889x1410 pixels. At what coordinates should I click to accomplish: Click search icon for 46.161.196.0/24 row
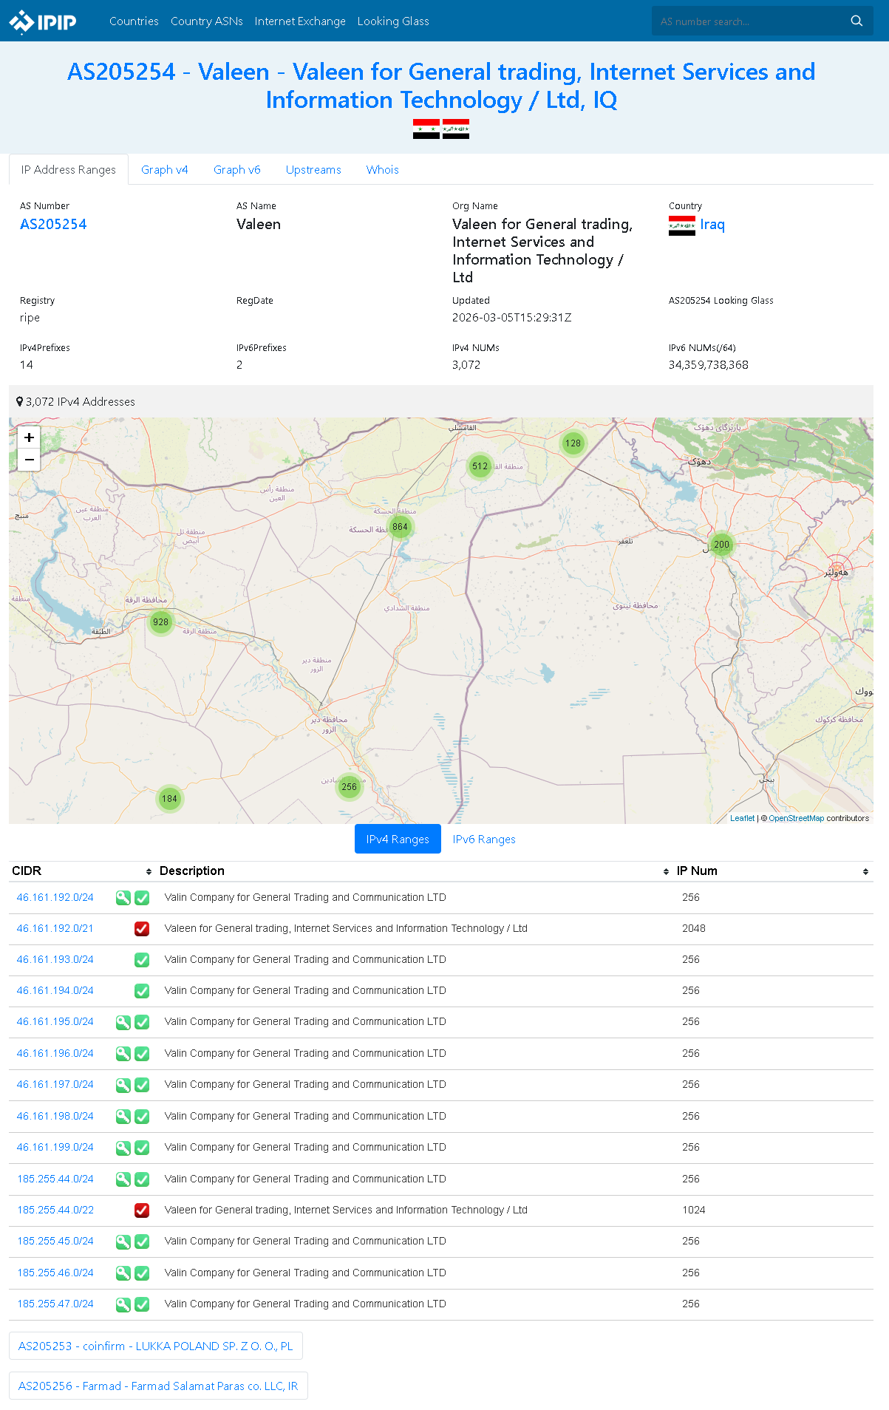click(x=123, y=1054)
